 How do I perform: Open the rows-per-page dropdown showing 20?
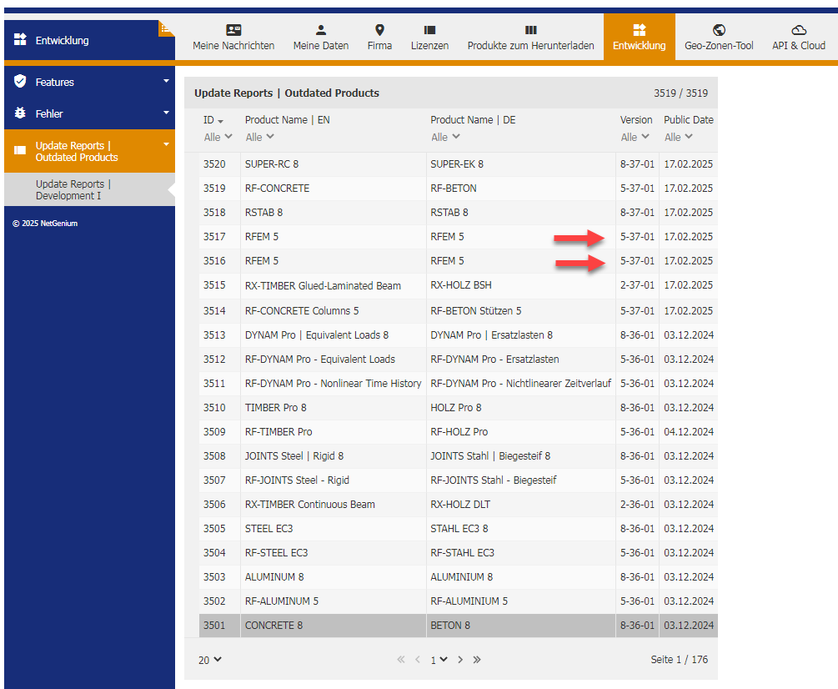pos(209,660)
